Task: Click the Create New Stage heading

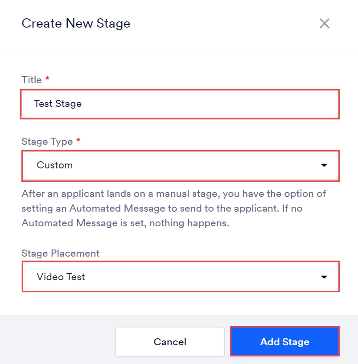Action: (x=76, y=24)
